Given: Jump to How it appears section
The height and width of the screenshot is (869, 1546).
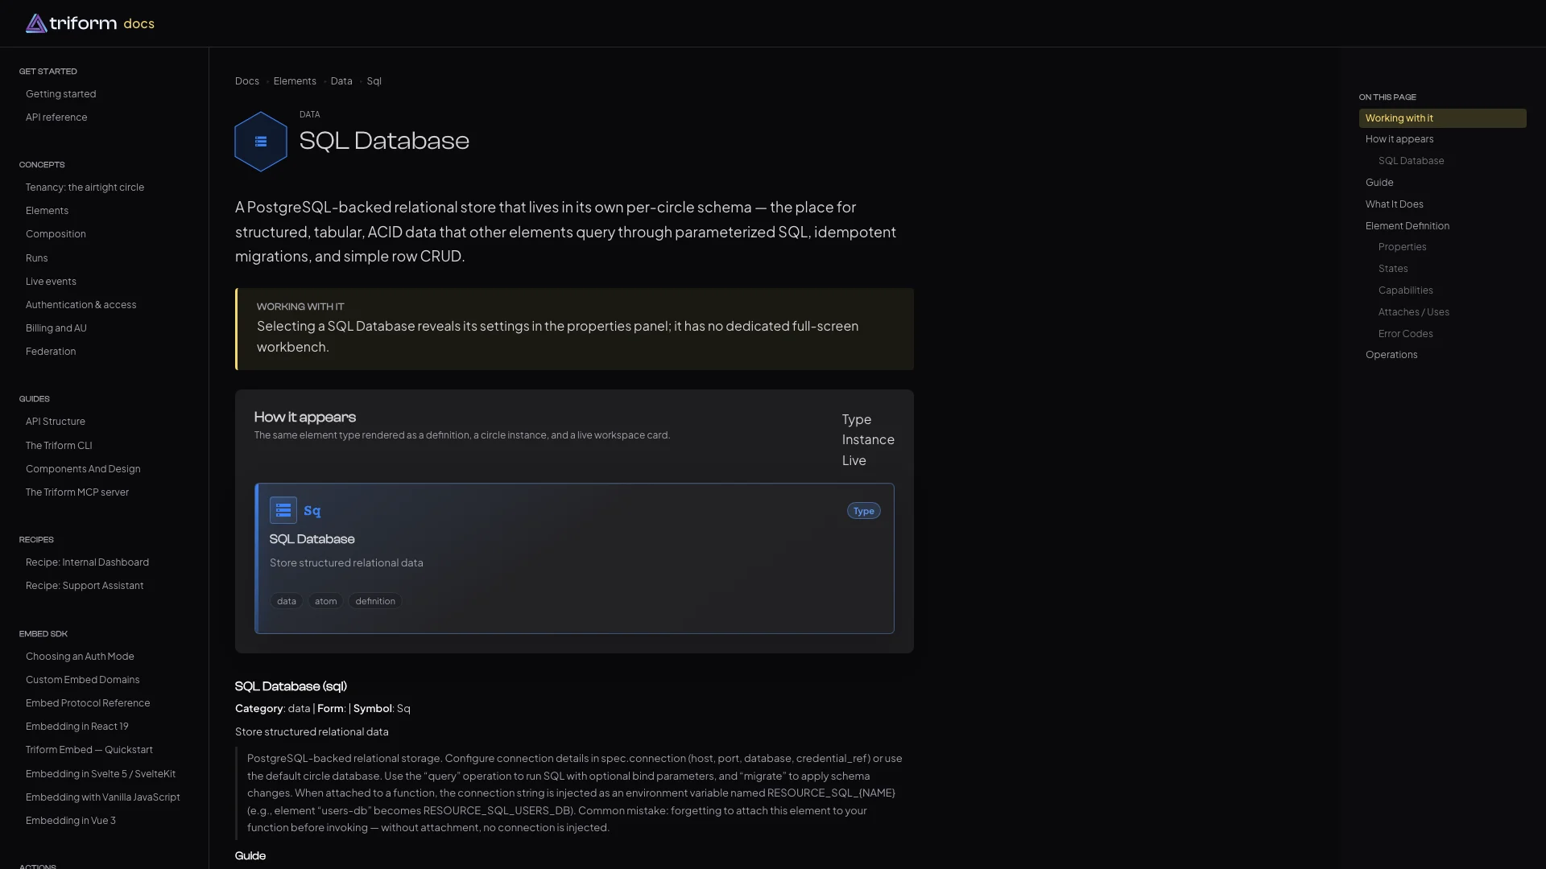Looking at the screenshot, I should pyautogui.click(x=1399, y=139).
